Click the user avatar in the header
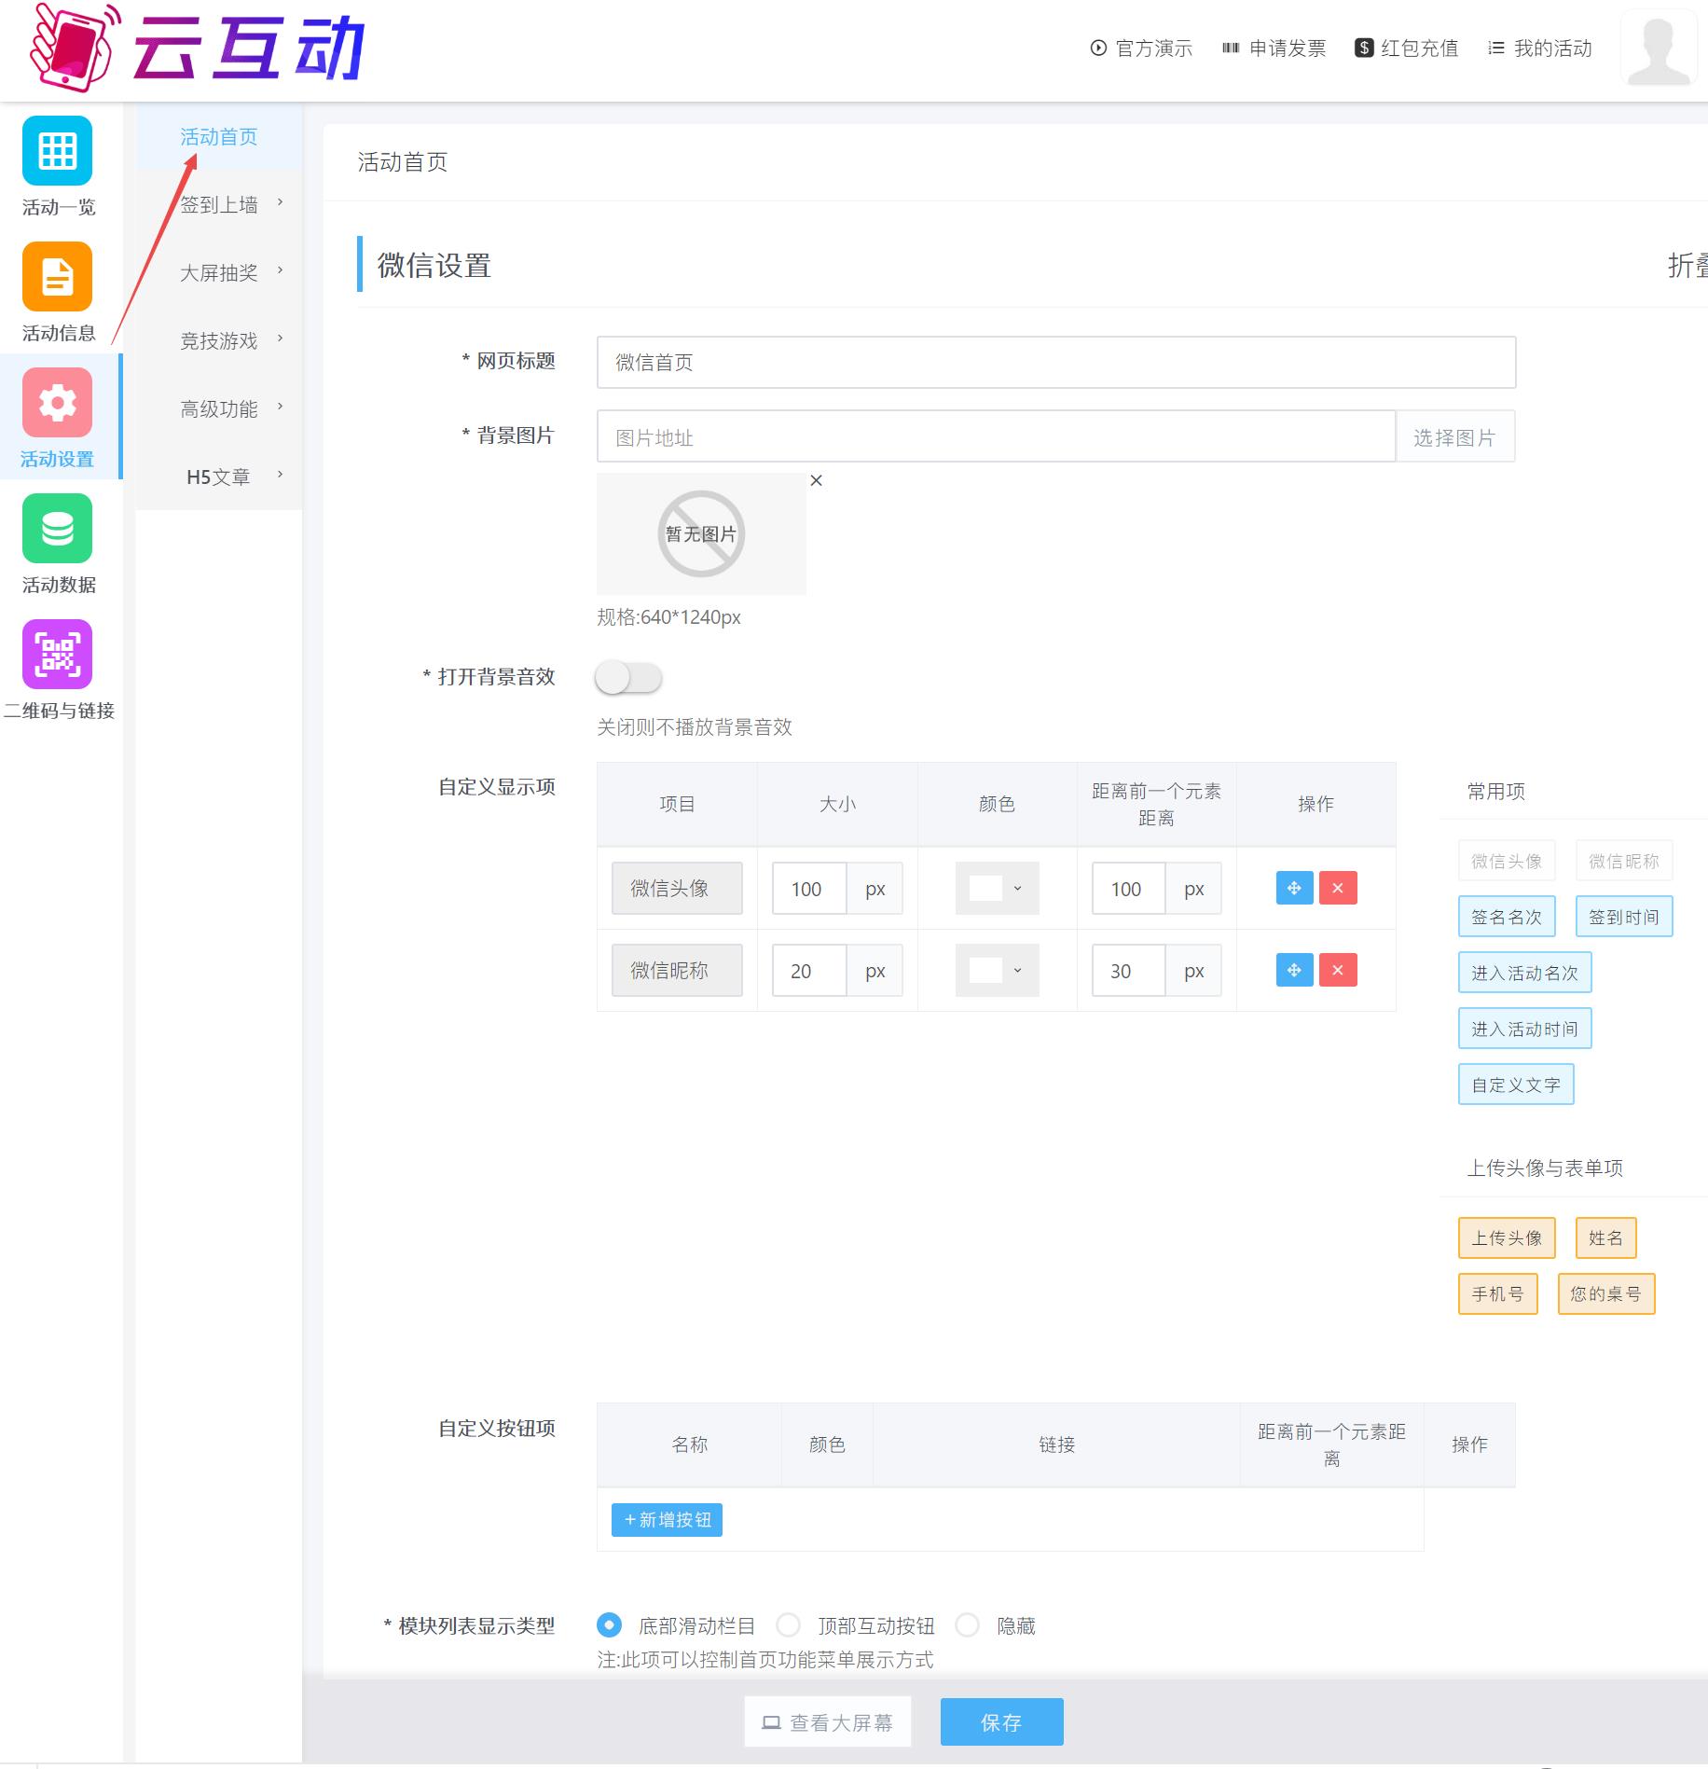1708x1769 pixels. coord(1658,48)
